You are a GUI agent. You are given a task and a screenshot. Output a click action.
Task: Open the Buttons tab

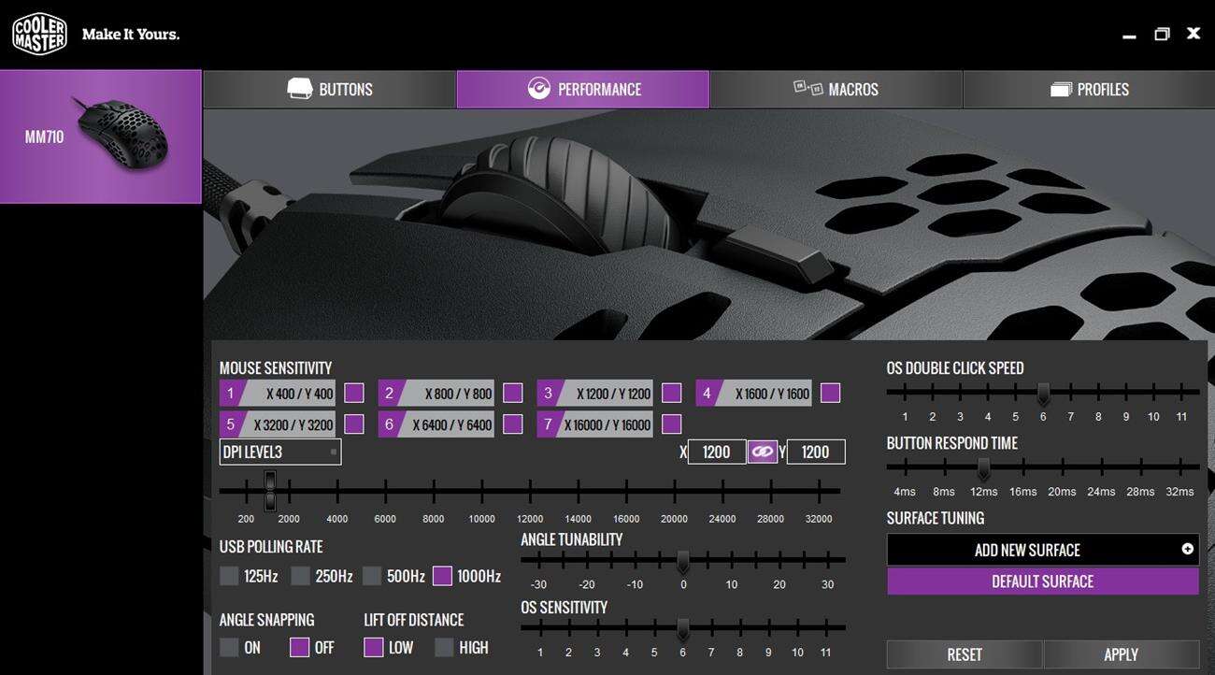(x=329, y=90)
